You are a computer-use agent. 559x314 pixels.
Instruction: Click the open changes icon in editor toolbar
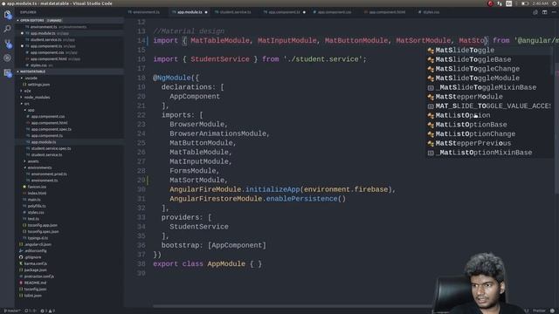click(535, 12)
